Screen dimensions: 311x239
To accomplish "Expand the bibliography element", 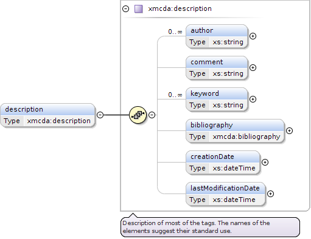I will tap(289, 130).
